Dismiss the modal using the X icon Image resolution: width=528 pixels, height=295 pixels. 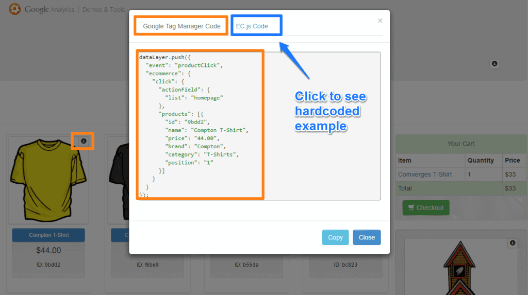point(380,21)
